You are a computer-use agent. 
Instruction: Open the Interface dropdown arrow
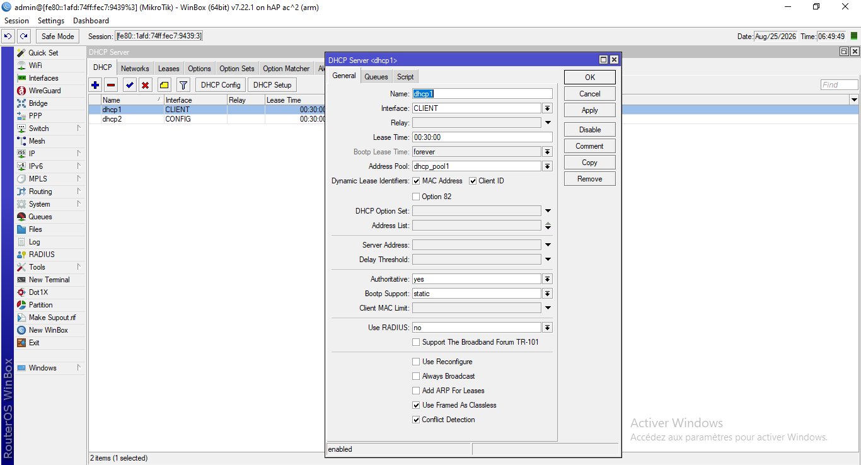tap(548, 108)
